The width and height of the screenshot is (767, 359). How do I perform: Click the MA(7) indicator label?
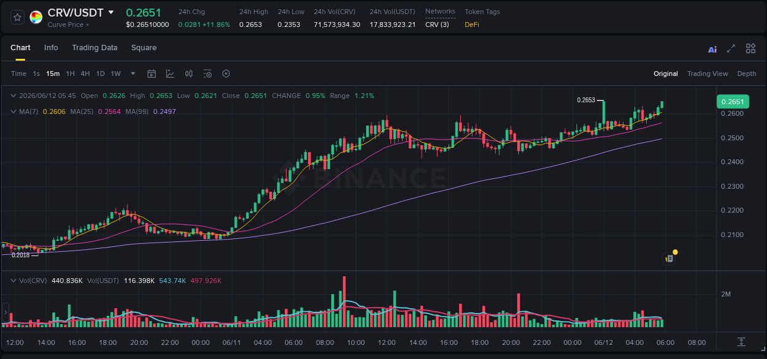29,111
